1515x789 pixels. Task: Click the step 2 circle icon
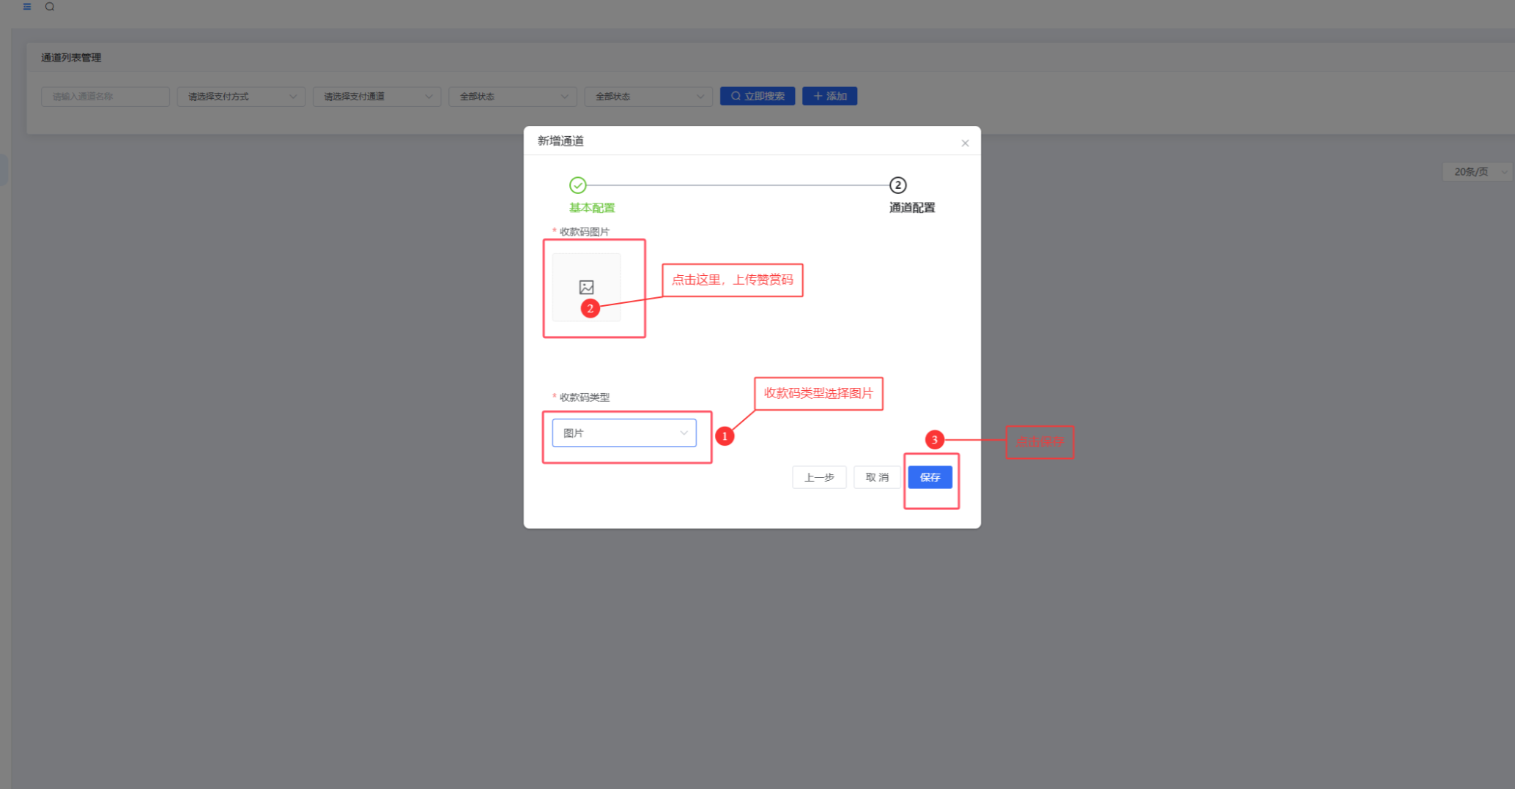coord(897,185)
